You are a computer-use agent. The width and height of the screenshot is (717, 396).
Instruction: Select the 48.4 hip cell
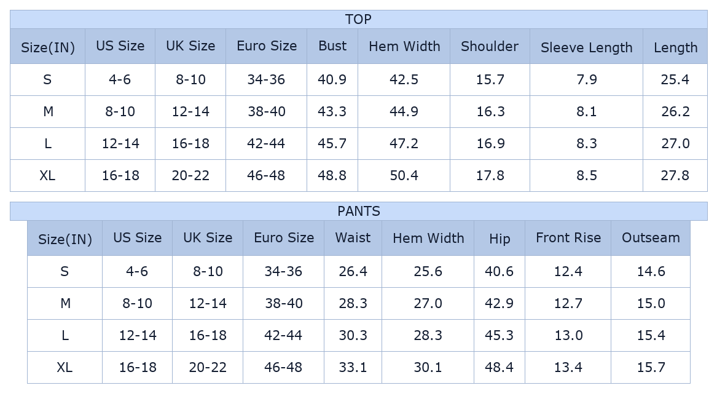pyautogui.click(x=500, y=367)
